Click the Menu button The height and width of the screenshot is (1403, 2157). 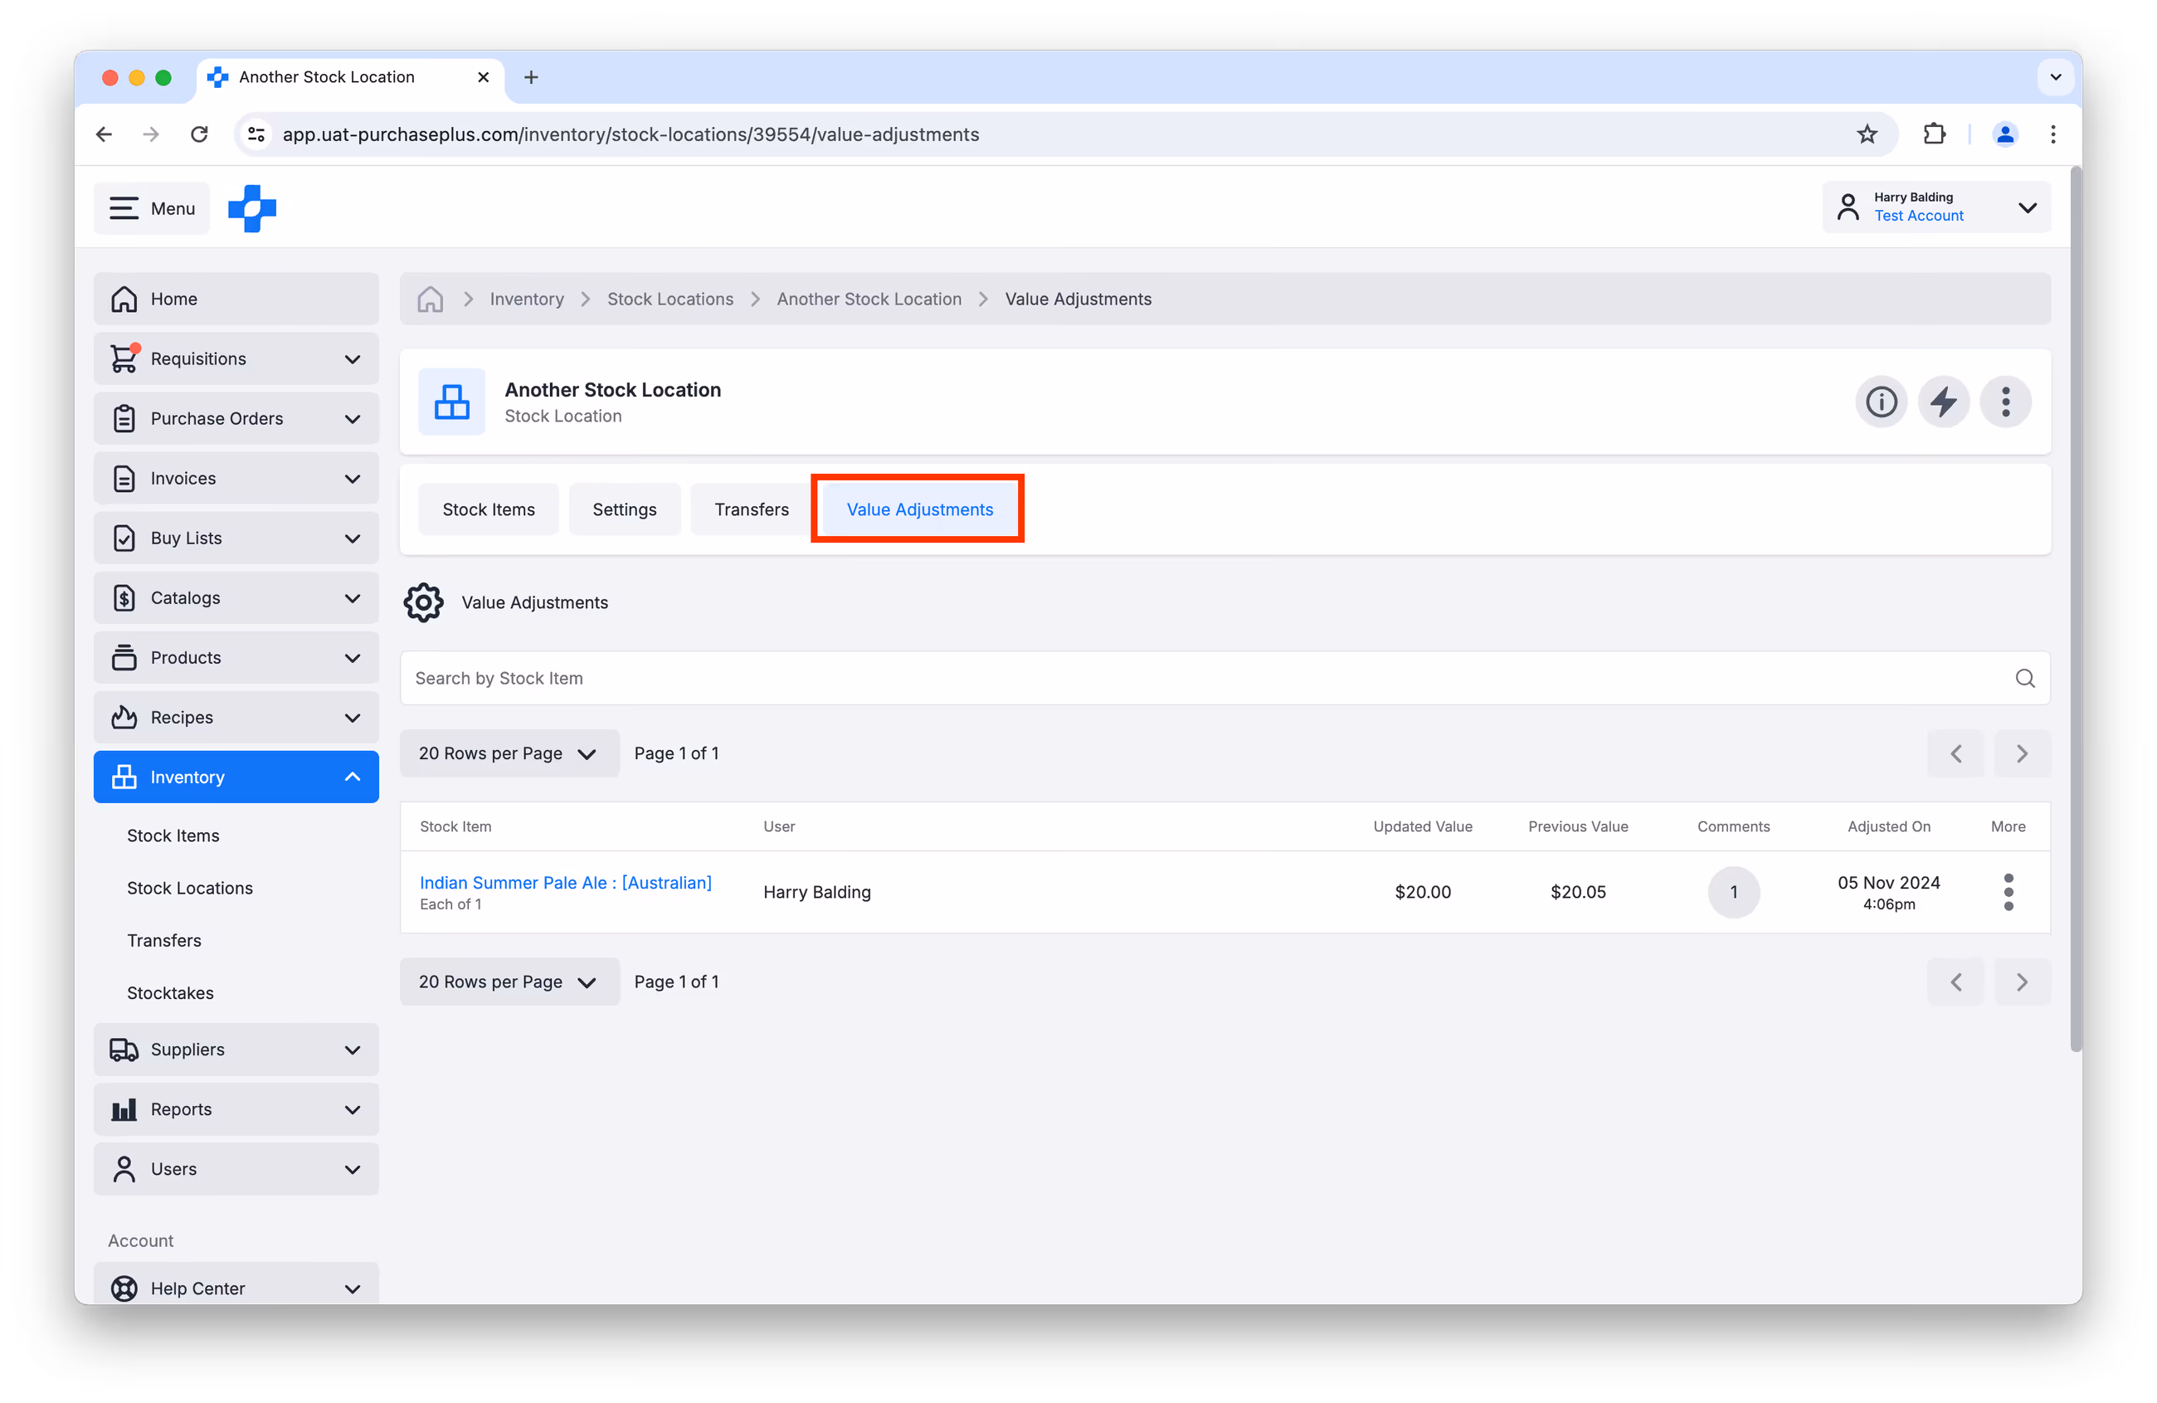(x=151, y=208)
